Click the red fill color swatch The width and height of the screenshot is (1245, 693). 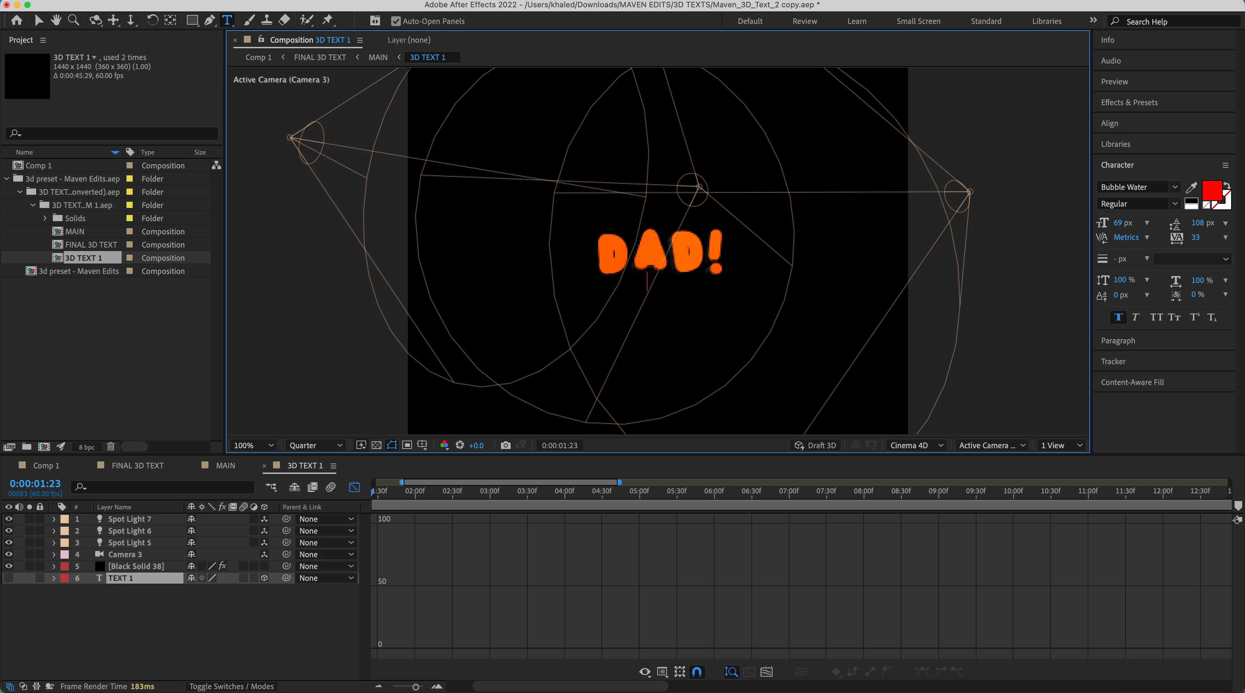[x=1211, y=190]
